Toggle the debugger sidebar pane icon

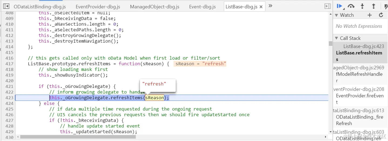[328, 6]
